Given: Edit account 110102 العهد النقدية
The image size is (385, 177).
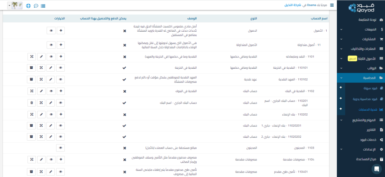Looking at the screenshot, I should (51, 79).
